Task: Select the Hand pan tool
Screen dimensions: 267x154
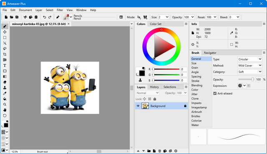Action: [5, 110]
